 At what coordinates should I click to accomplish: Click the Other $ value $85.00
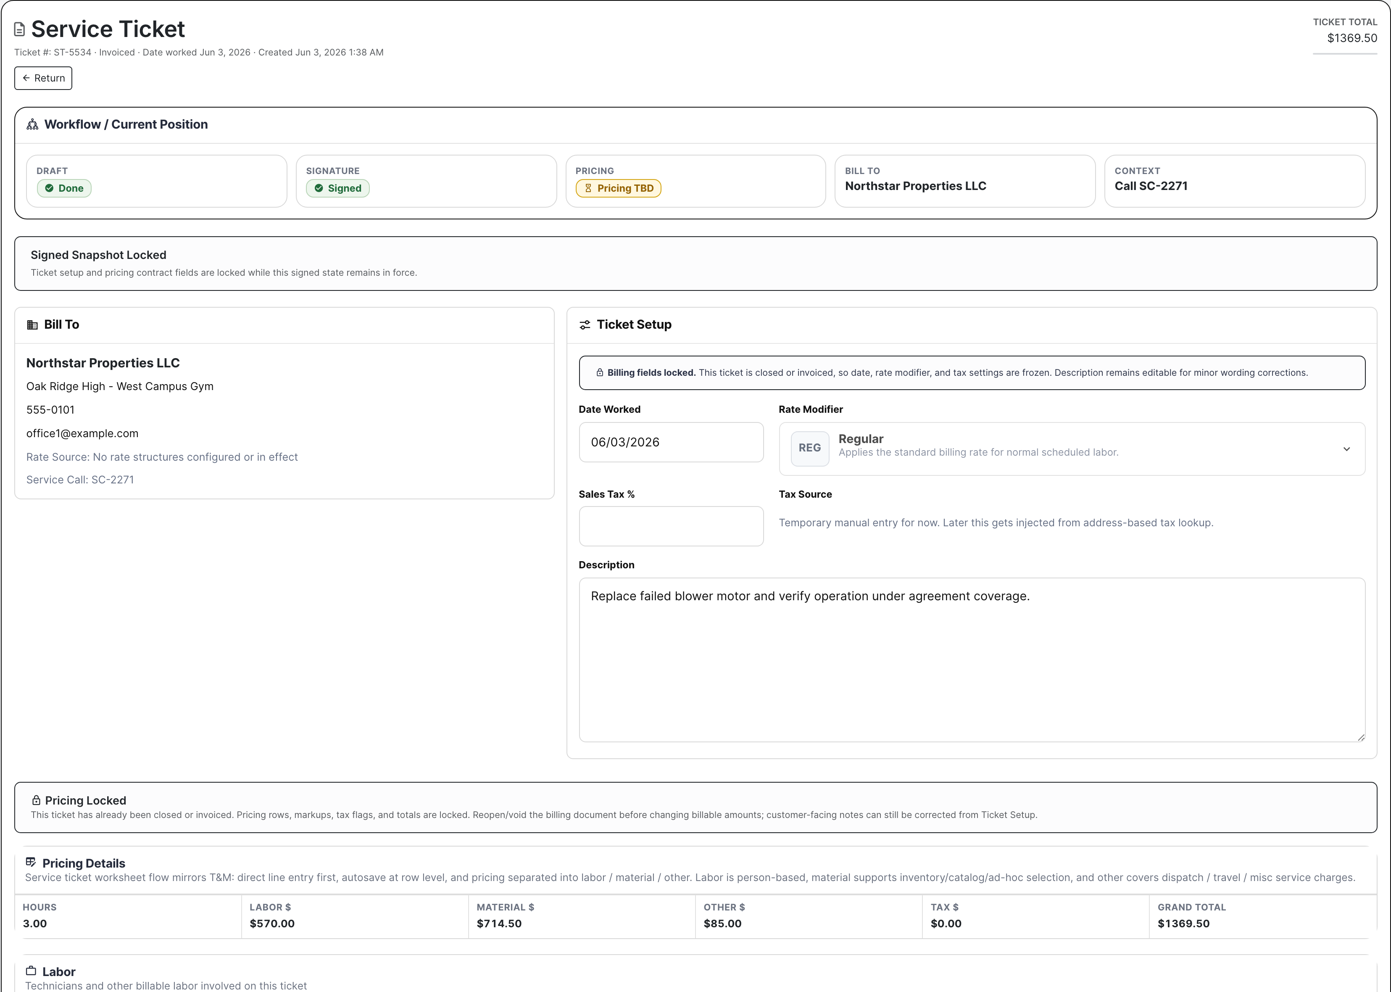(x=722, y=923)
